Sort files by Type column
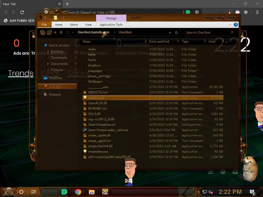 pyautogui.click(x=185, y=42)
